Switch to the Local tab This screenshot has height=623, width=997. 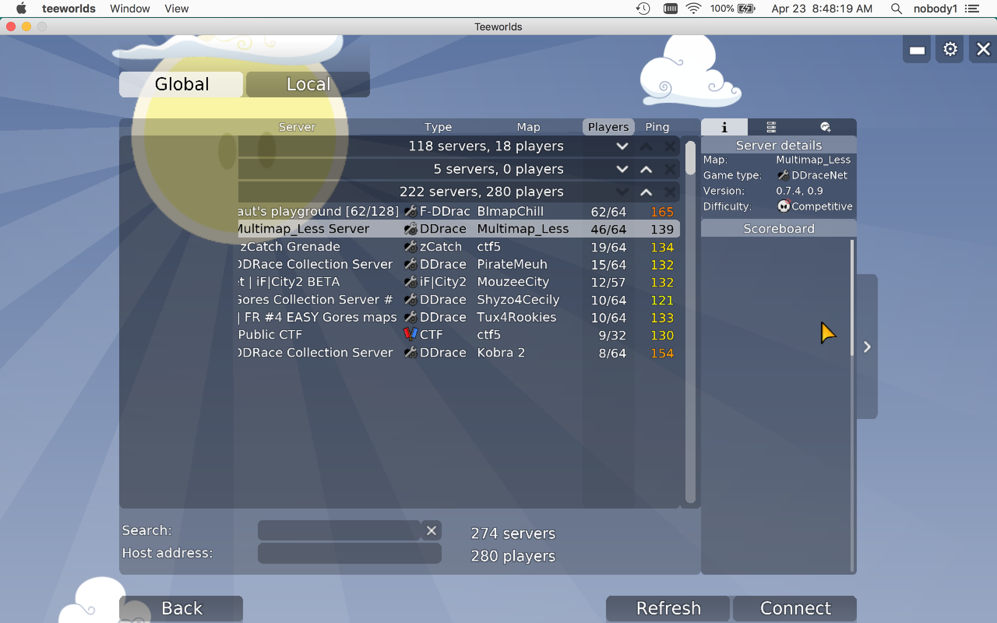click(308, 84)
